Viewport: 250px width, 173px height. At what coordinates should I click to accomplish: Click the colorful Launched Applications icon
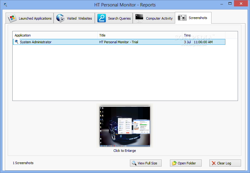pyautogui.click(x=12, y=18)
